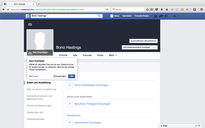Click Berufliche Fertigkeit hinzufügen link
The image size is (205, 128).
pos(93,104)
